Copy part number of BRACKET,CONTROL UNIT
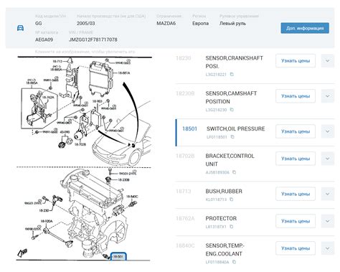Screen dimensions: 340x272 [234, 172]
